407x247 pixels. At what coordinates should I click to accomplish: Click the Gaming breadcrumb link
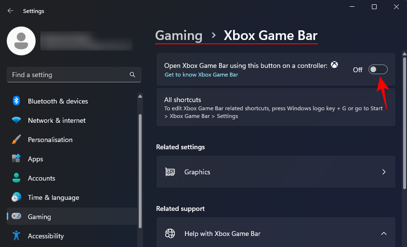pos(179,36)
